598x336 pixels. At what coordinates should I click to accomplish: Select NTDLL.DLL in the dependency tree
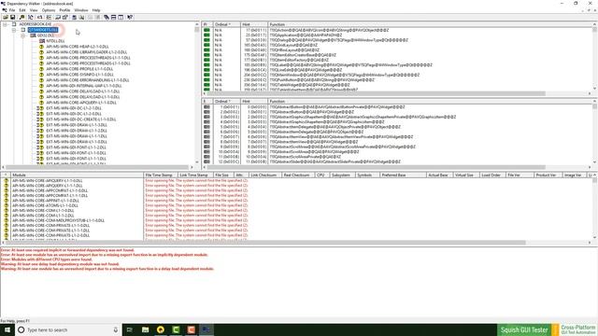pos(56,41)
